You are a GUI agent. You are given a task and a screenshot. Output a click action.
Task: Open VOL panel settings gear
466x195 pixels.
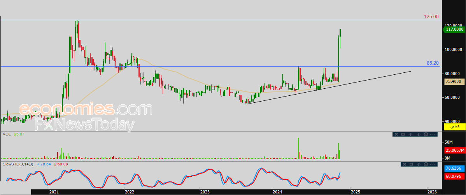tap(426, 134)
